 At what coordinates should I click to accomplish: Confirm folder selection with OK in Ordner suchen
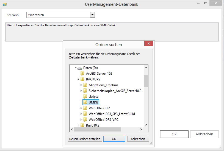point(114,139)
